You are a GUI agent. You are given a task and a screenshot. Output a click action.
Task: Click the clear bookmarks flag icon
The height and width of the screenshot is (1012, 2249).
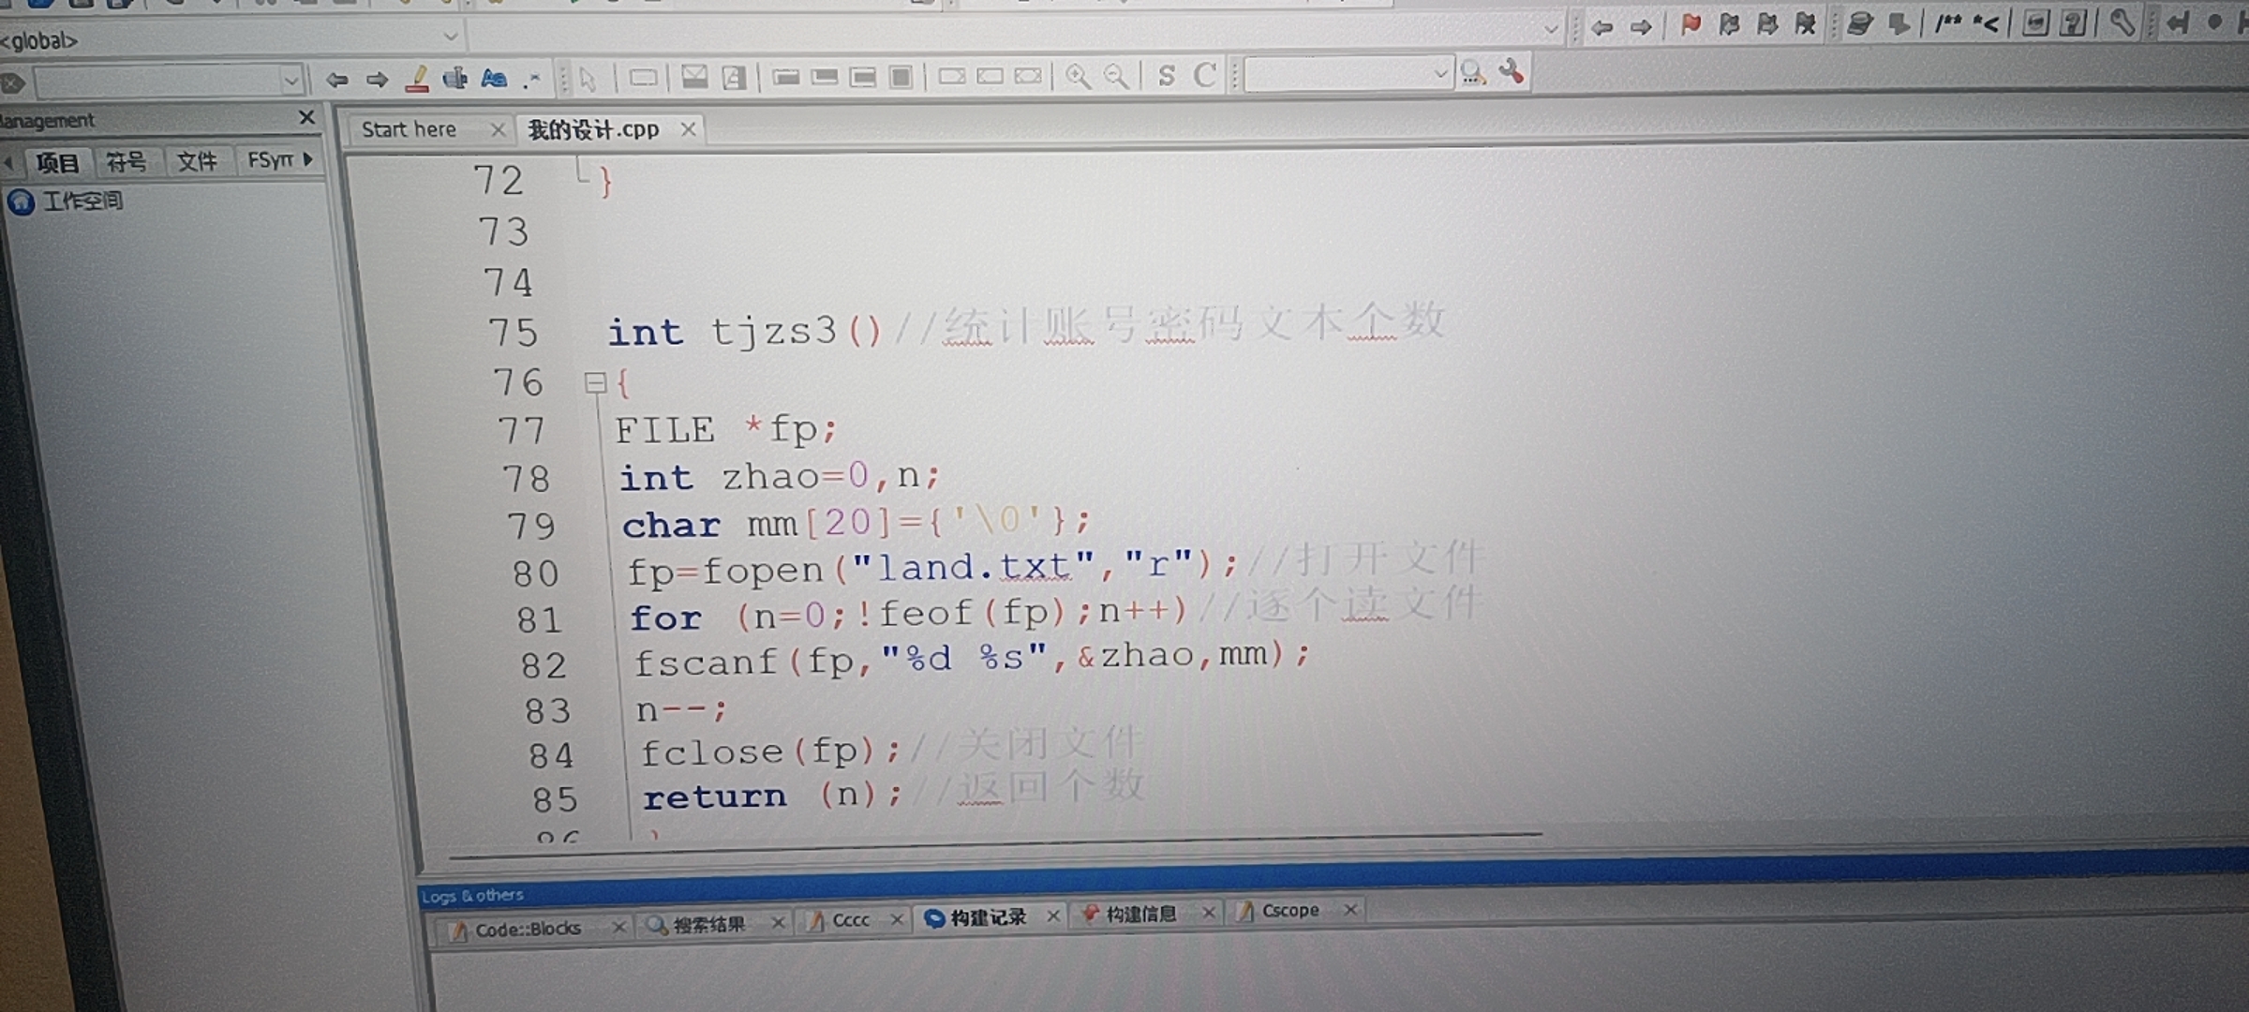coord(1805,25)
